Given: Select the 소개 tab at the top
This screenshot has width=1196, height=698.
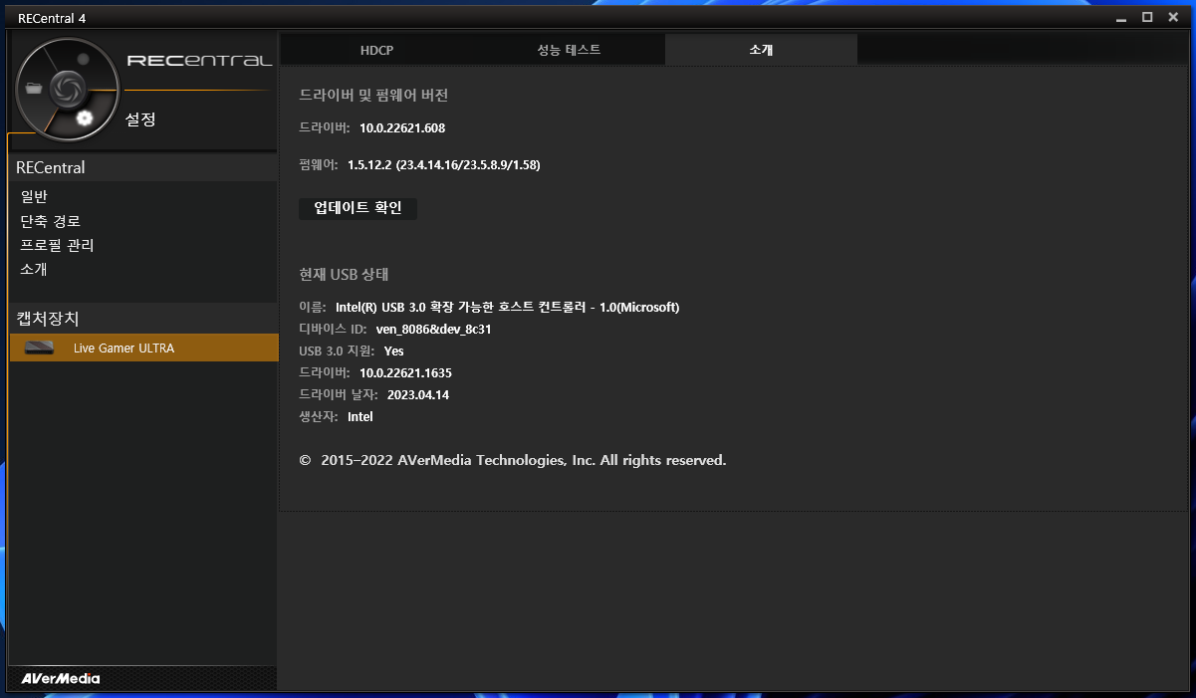Looking at the screenshot, I should pos(761,50).
